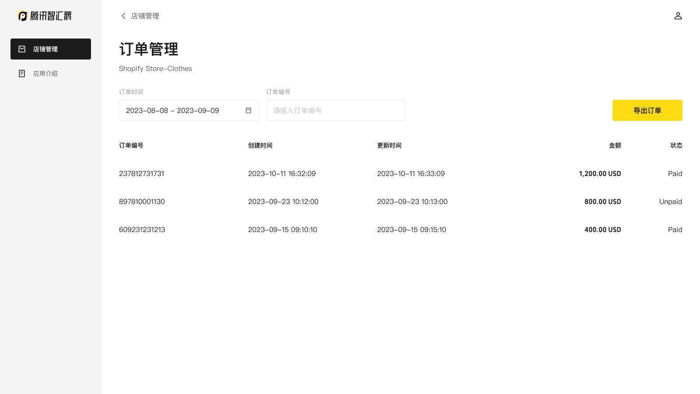Click creation time 2023-09-23 10:12:00
Screen dimensions: 700x394
pyautogui.click(x=283, y=201)
